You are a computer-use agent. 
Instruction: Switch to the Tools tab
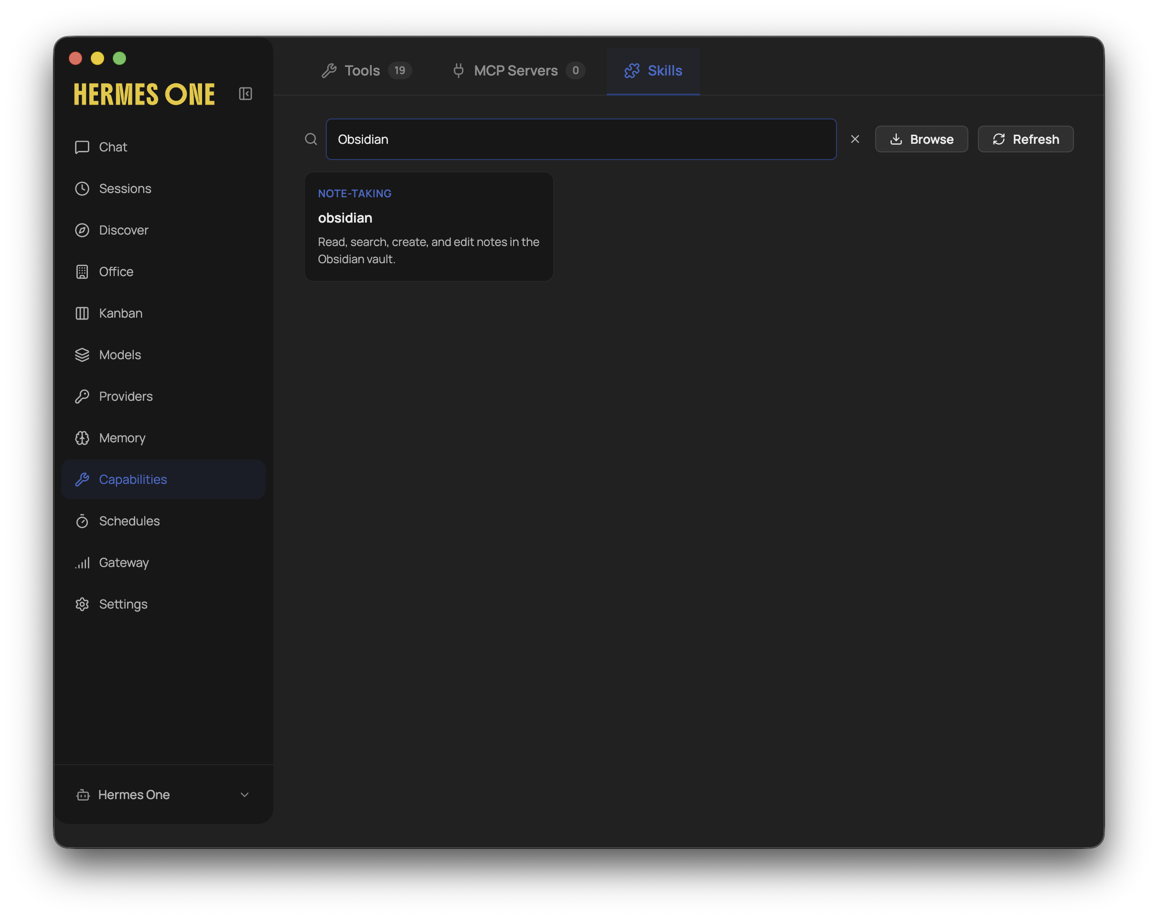point(366,71)
